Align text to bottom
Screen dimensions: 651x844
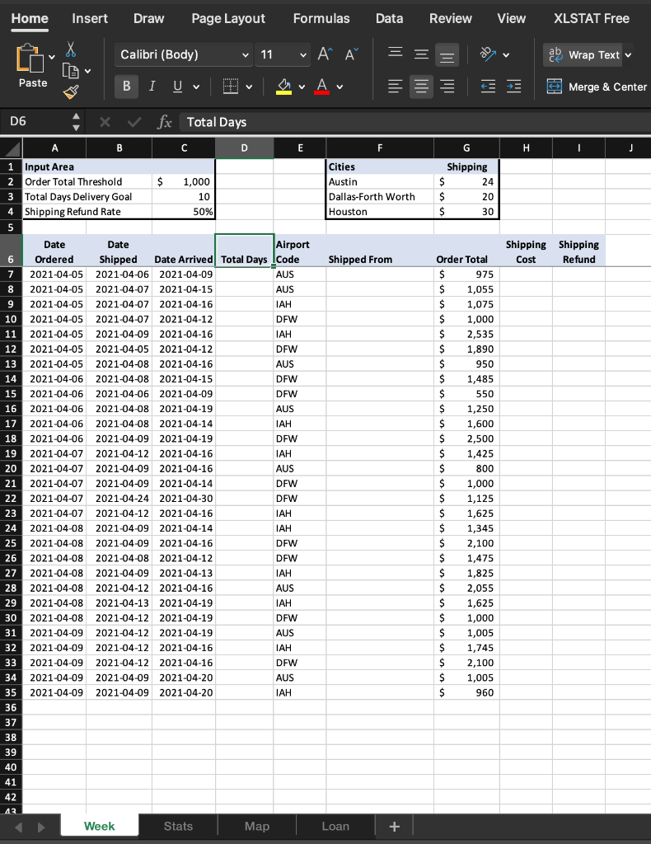447,55
